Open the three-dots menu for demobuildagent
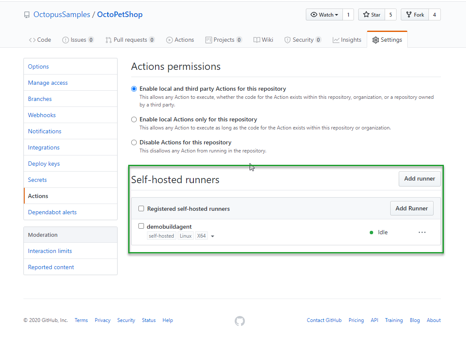Image resolution: width=466 pixels, height=339 pixels. point(422,233)
